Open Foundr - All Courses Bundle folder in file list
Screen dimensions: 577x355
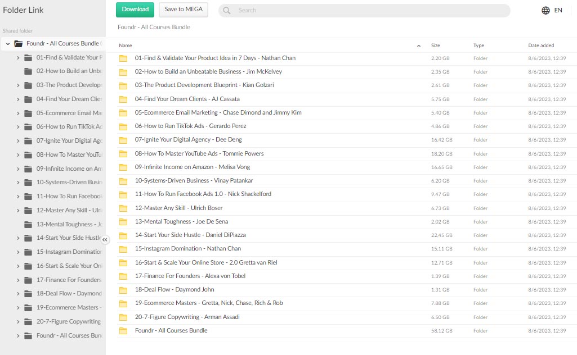click(x=171, y=330)
